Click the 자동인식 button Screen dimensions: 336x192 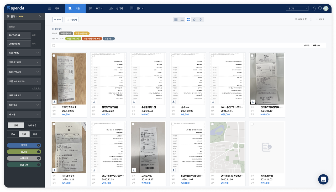pyautogui.click(x=72, y=20)
